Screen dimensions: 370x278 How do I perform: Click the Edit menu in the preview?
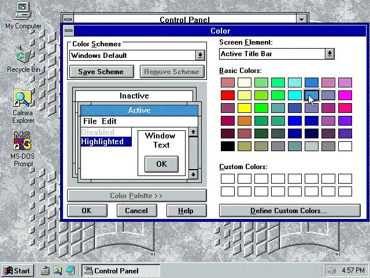point(109,121)
